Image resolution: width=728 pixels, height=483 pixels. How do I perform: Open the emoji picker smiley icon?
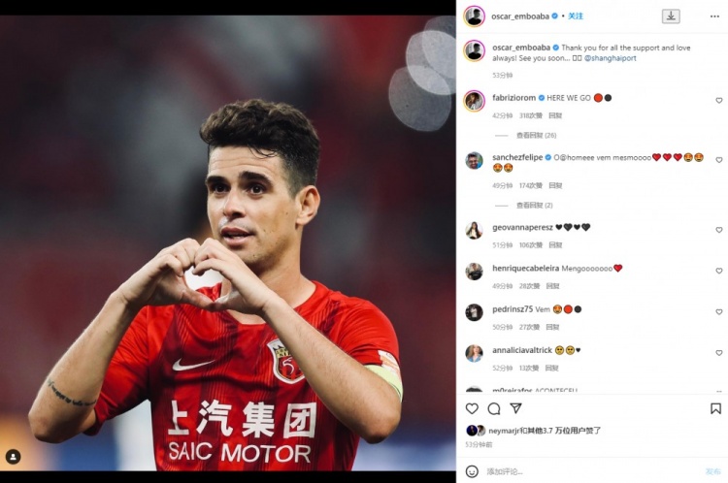point(472,471)
